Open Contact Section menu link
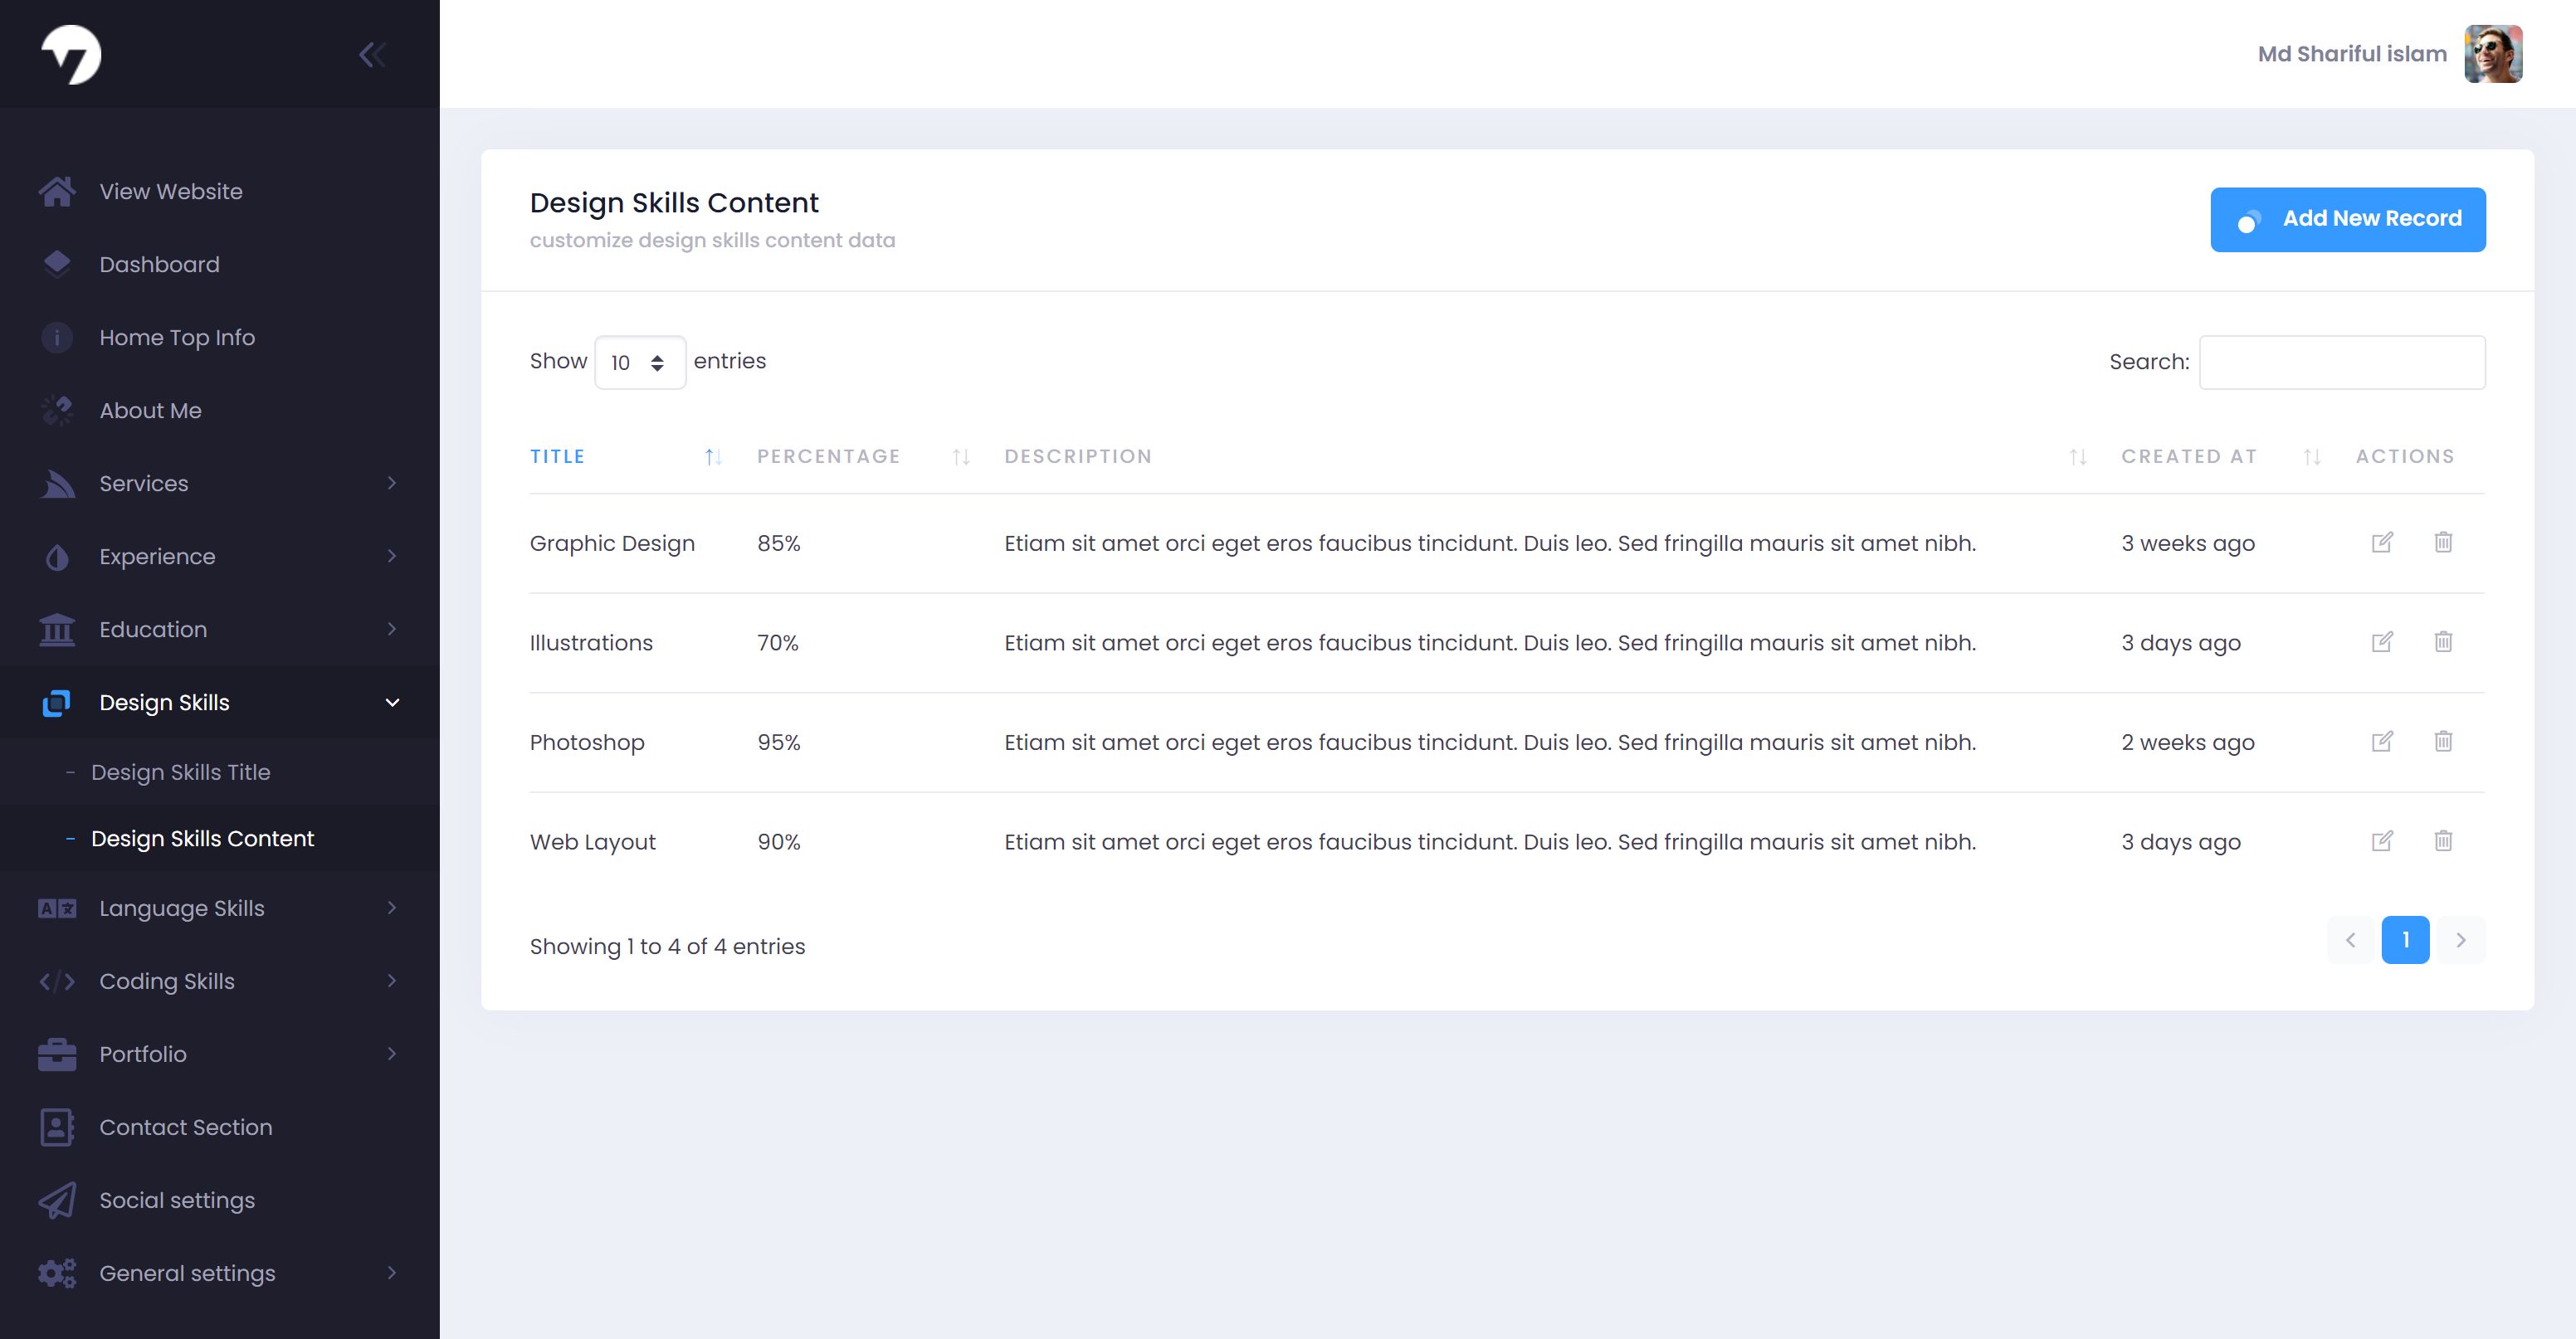Screen dimensions: 2576x1339 [x=220, y=1127]
